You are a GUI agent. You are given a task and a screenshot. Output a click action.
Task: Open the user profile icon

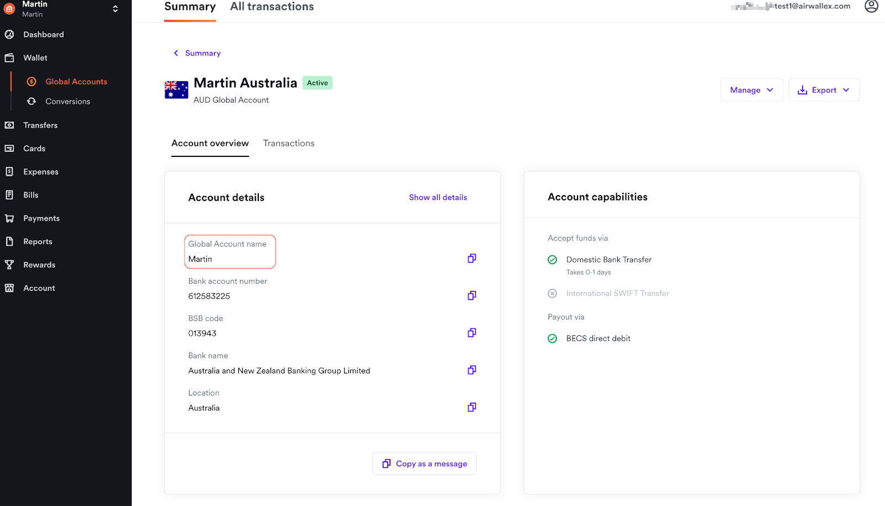pos(871,6)
